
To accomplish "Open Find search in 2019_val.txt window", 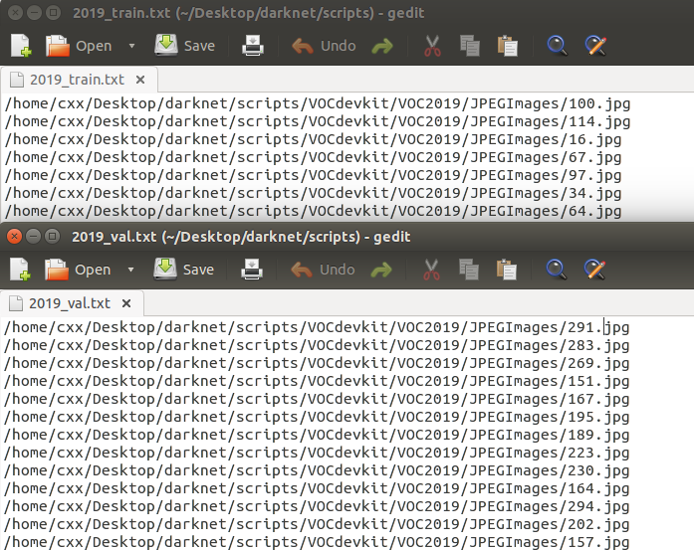I will tap(557, 270).
